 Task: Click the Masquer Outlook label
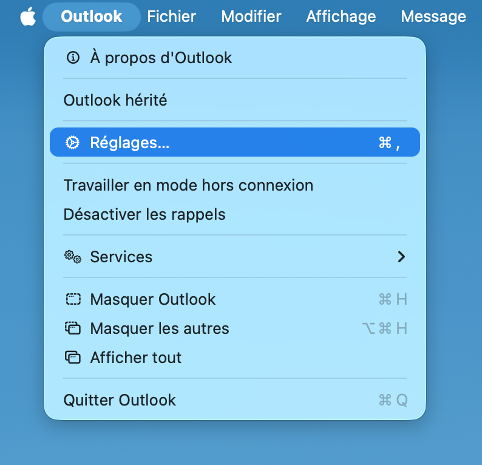[153, 299]
